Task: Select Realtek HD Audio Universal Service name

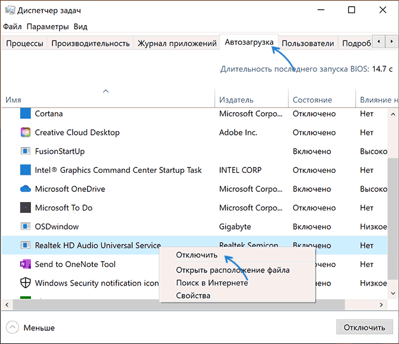Action: click(98, 245)
